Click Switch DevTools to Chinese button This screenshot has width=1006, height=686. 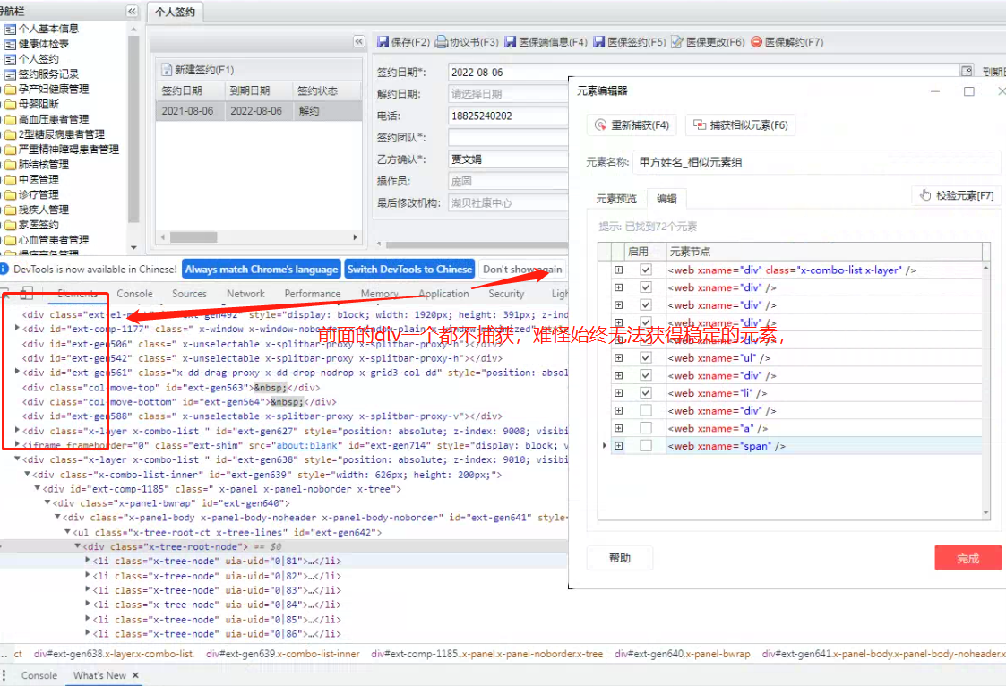[x=409, y=270]
